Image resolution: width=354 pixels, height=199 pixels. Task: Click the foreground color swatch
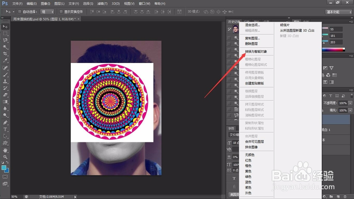point(4,168)
